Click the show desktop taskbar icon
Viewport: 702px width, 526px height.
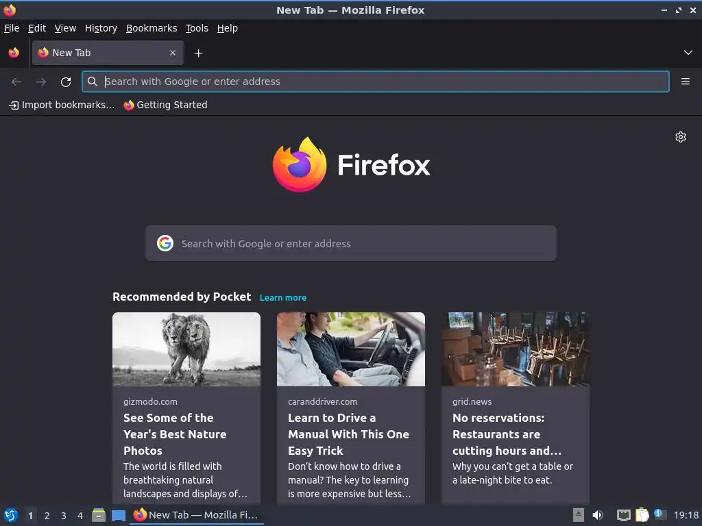[x=118, y=516]
